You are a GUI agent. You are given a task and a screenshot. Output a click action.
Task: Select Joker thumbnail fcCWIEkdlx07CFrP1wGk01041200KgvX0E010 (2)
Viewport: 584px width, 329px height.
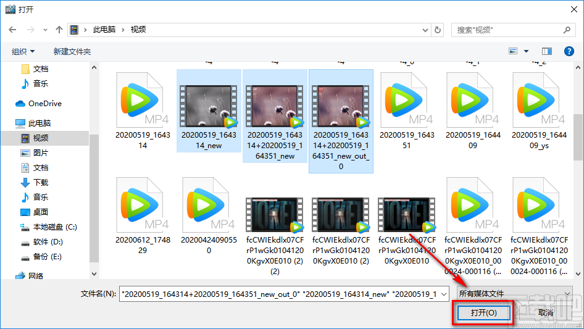click(341, 231)
